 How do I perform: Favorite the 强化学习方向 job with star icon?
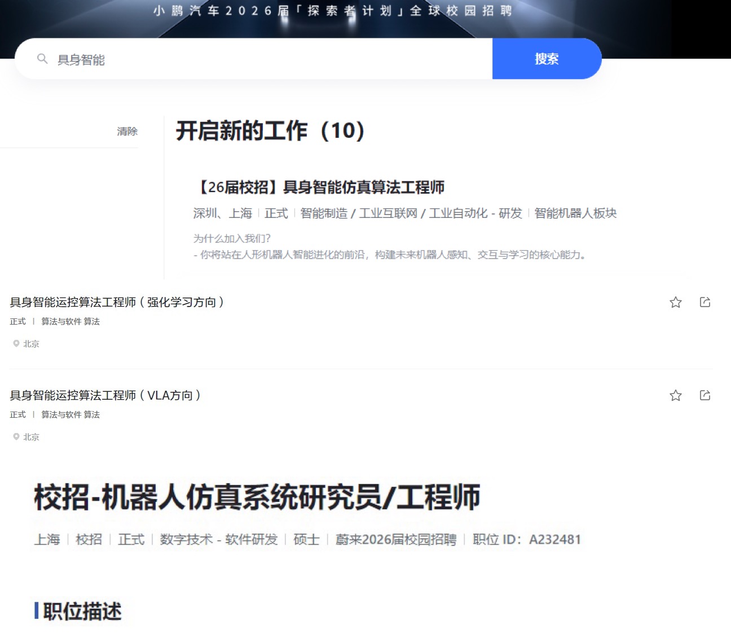tap(675, 303)
